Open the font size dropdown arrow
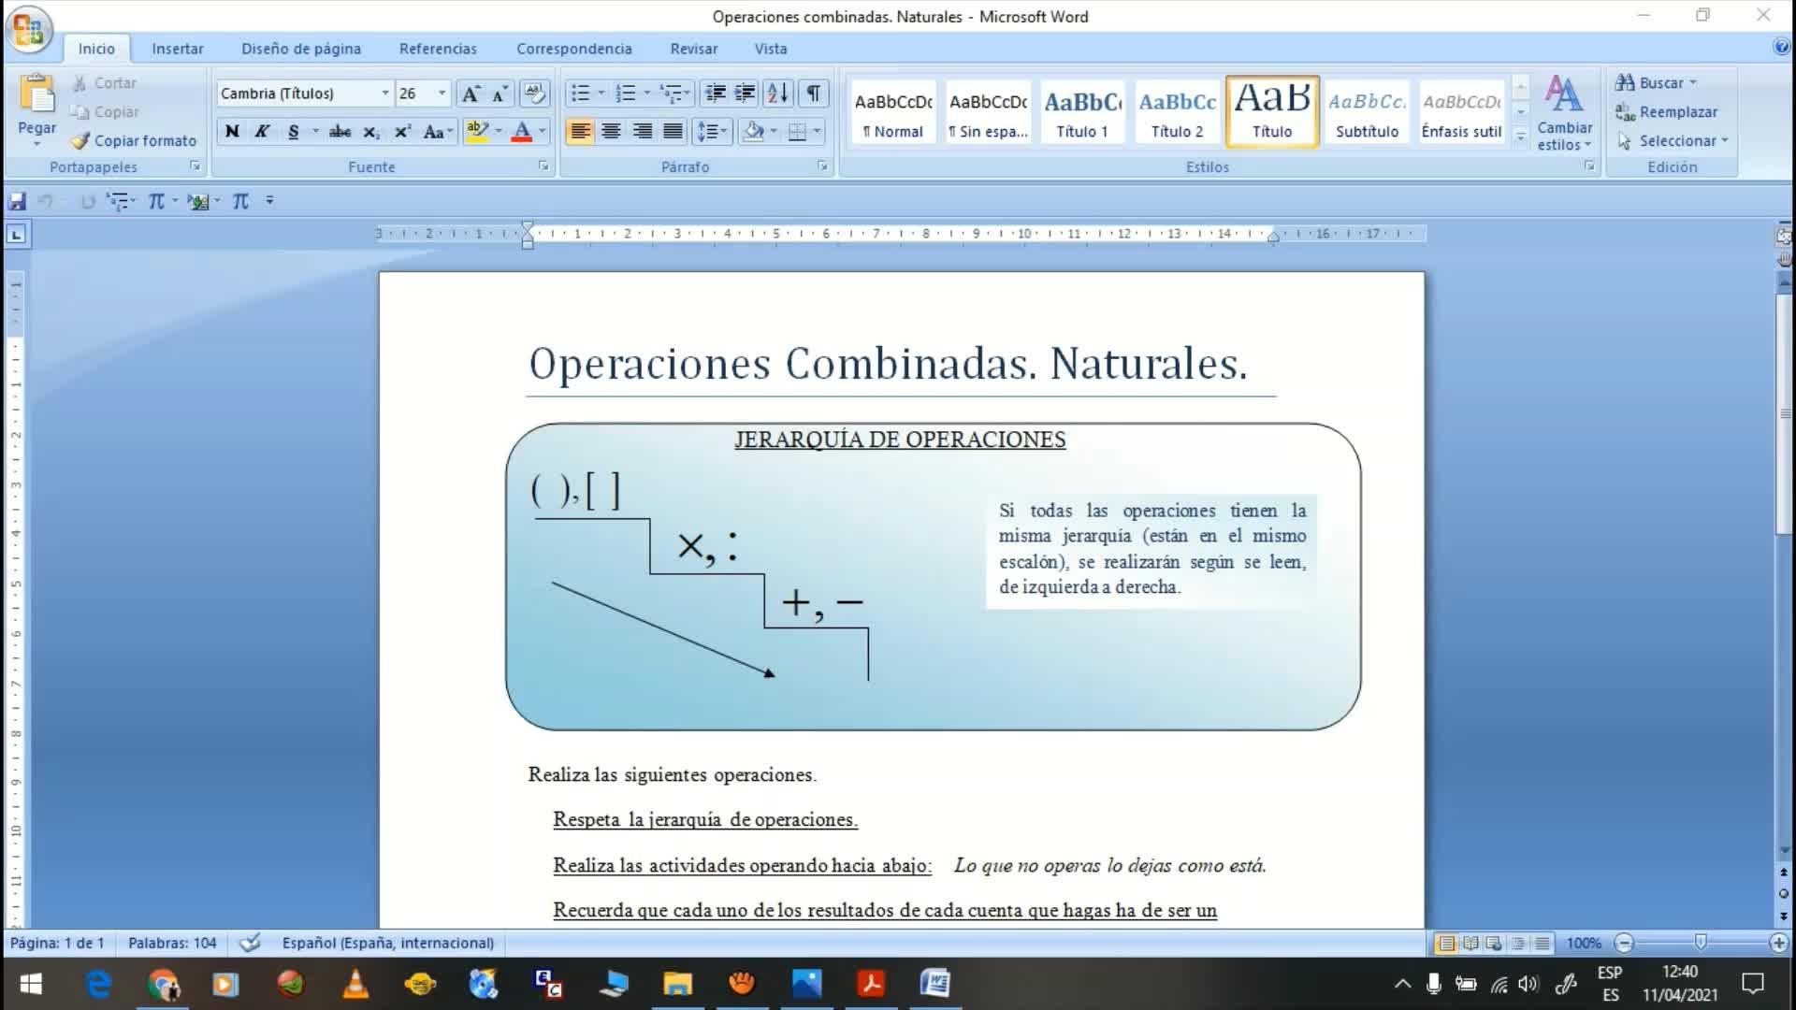1796x1010 pixels. coord(442,94)
